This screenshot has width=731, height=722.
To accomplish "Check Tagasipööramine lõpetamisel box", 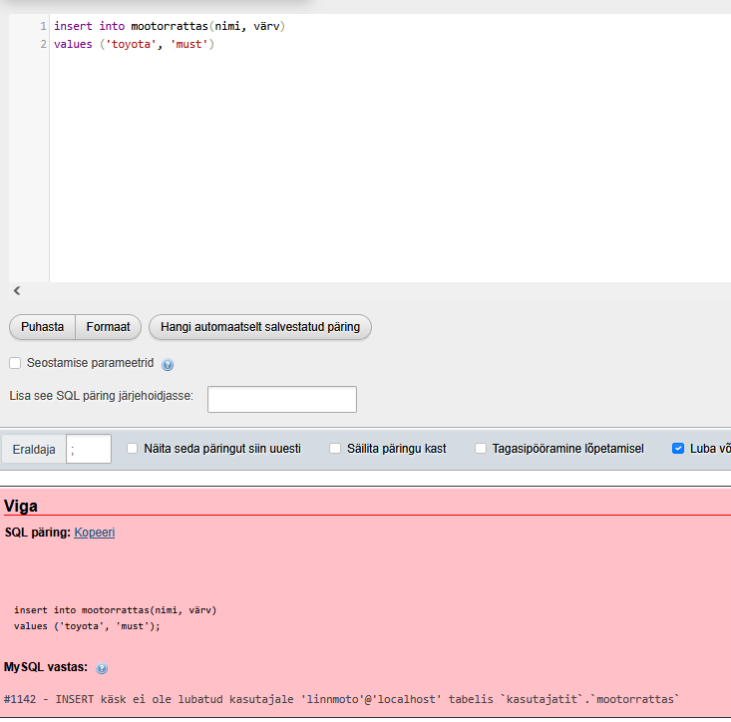I will [481, 449].
